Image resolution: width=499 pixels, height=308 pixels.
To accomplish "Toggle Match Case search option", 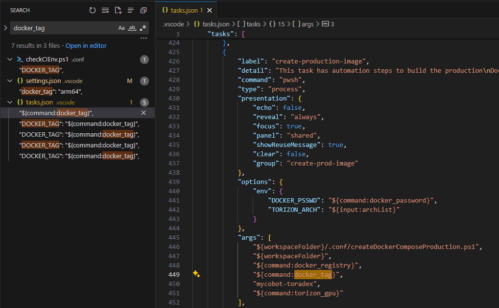I will tap(121, 28).
